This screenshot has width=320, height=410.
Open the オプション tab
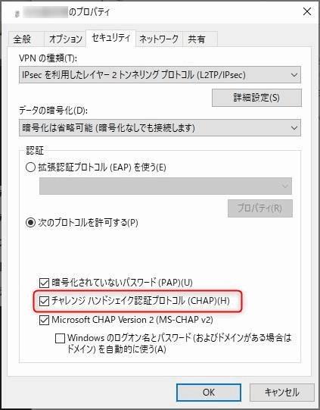(x=65, y=39)
